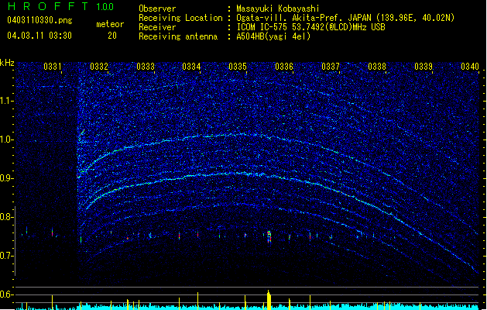This screenshot has height=310, width=487.
Task: Click the 0335 time axis label
Action: 238,67
